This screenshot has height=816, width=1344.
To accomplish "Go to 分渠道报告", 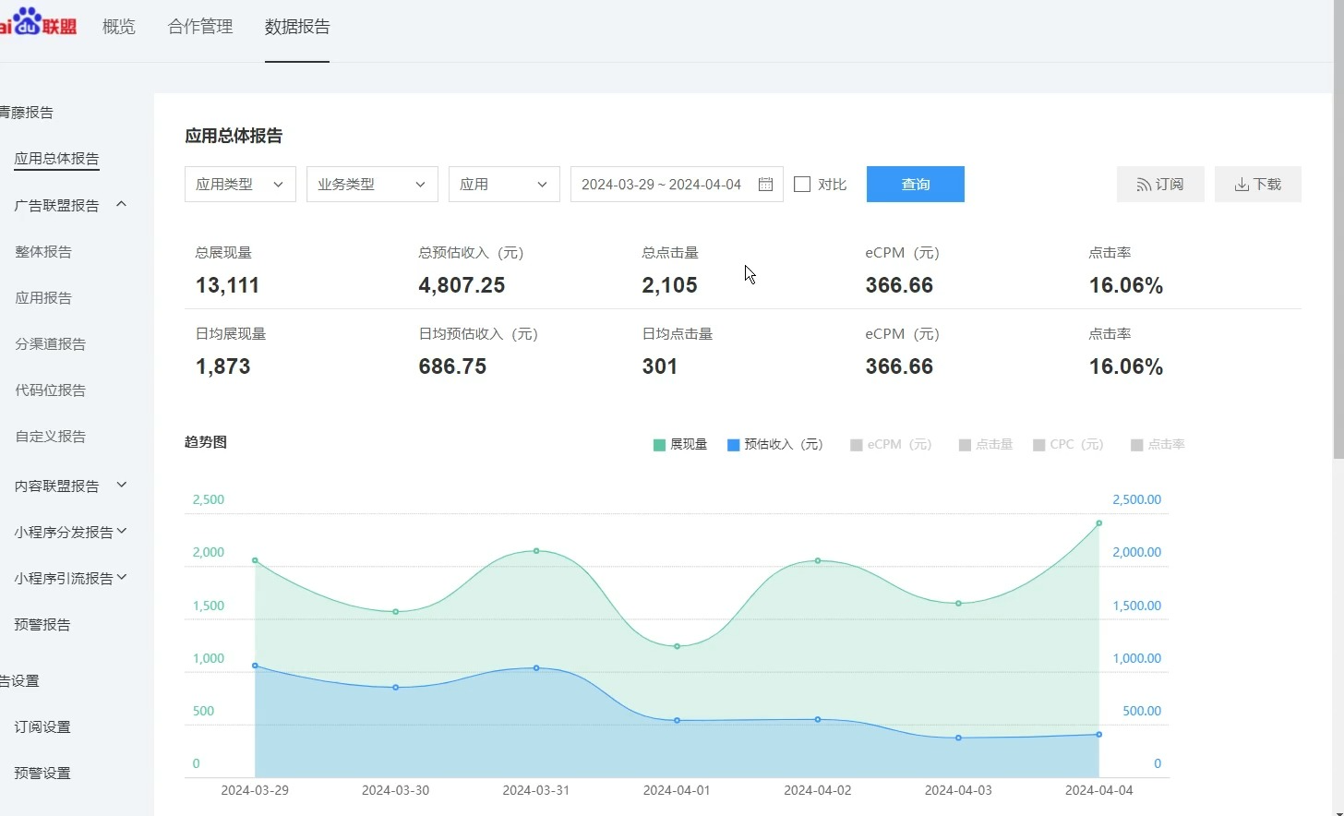I will tap(50, 343).
